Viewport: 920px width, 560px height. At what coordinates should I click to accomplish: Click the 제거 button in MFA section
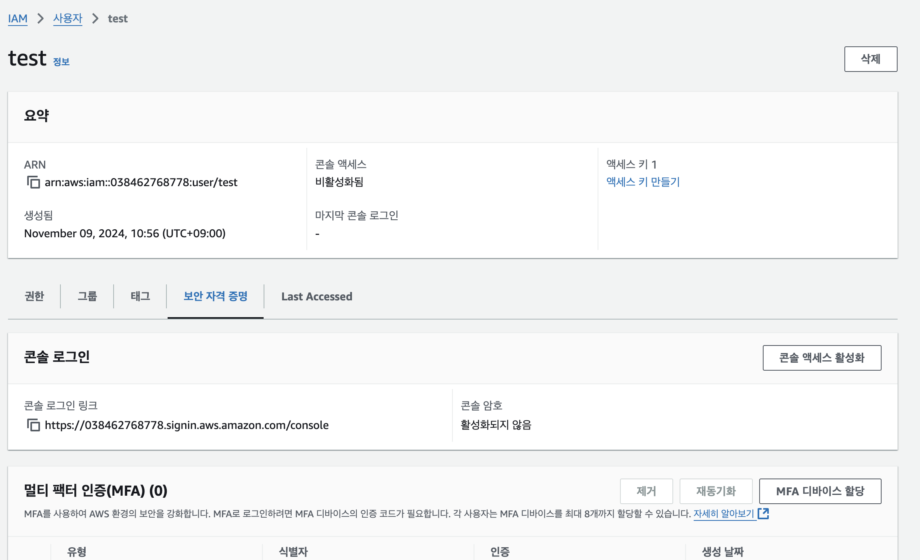[646, 491]
